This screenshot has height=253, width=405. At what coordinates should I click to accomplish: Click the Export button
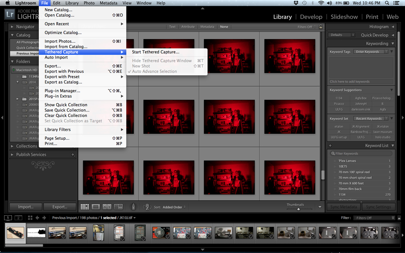point(59,207)
